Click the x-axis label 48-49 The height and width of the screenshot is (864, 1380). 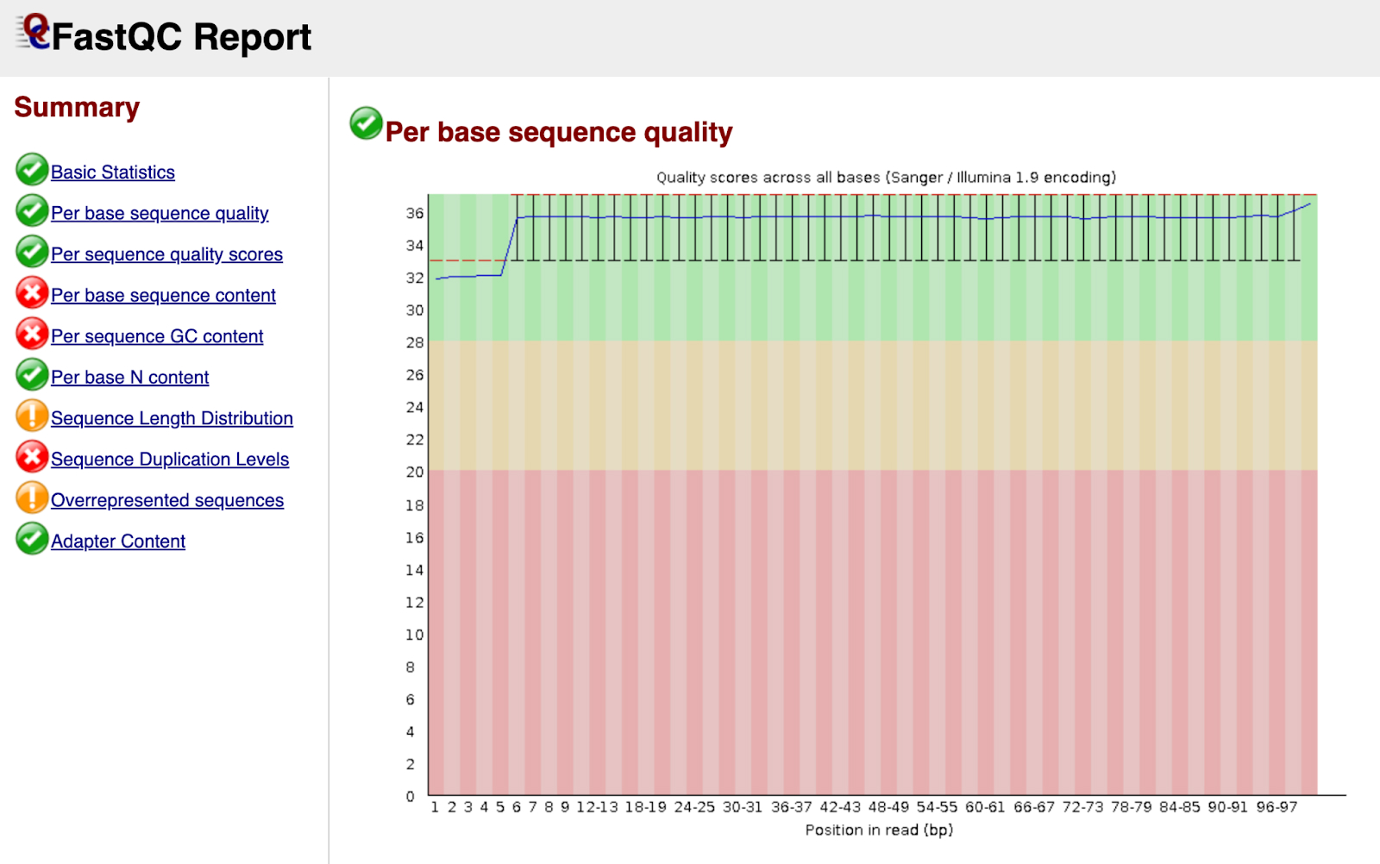[x=888, y=807]
